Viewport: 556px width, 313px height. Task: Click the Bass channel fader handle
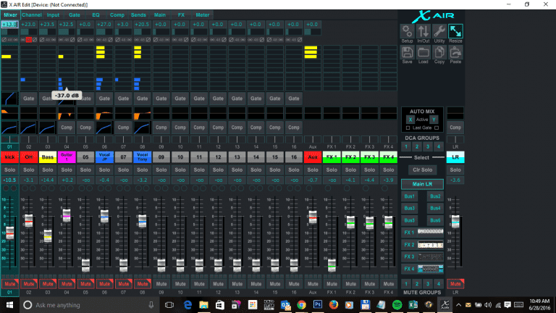click(x=48, y=236)
